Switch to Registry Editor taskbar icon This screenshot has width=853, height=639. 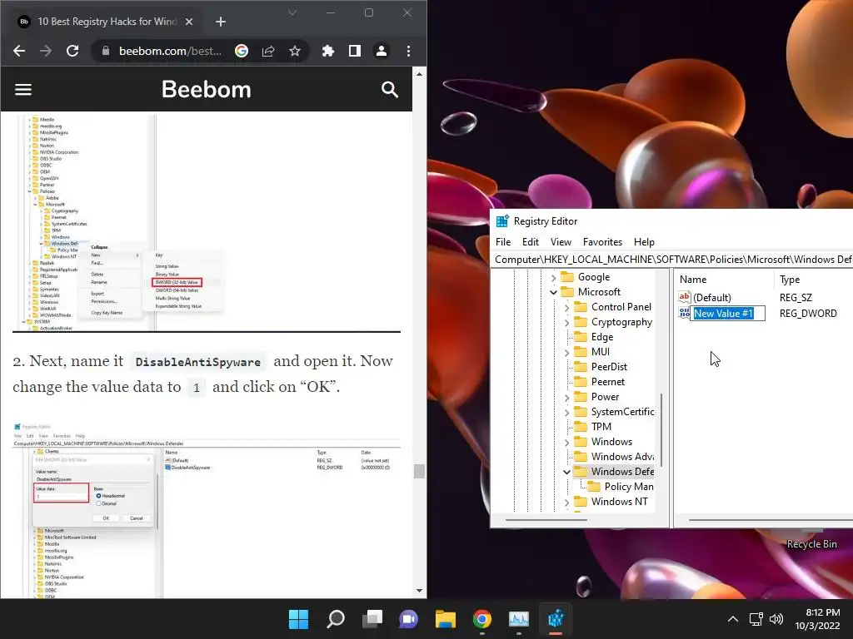(x=556, y=619)
